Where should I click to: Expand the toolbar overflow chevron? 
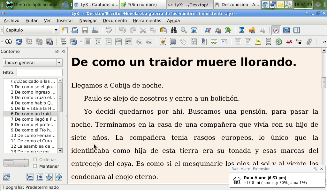click(x=324, y=42)
